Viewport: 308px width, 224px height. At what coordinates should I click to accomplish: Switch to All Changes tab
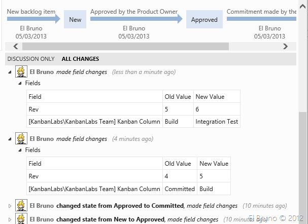(80, 59)
